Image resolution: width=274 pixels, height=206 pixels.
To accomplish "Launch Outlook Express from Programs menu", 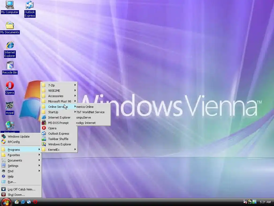I will (59, 134).
